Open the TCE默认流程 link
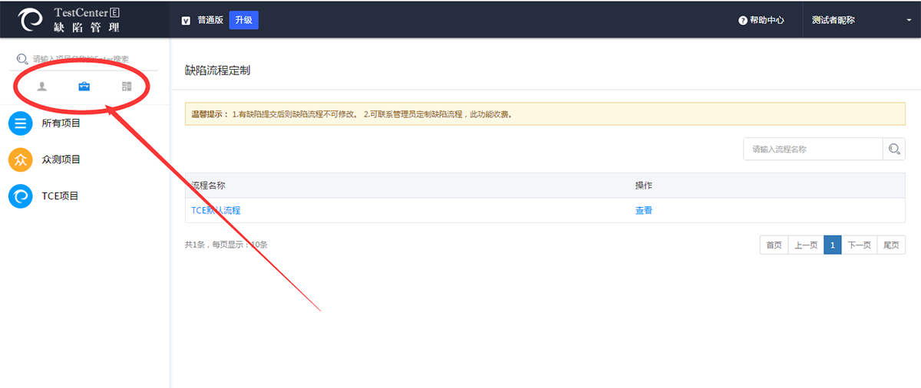921x388 pixels. click(x=216, y=210)
